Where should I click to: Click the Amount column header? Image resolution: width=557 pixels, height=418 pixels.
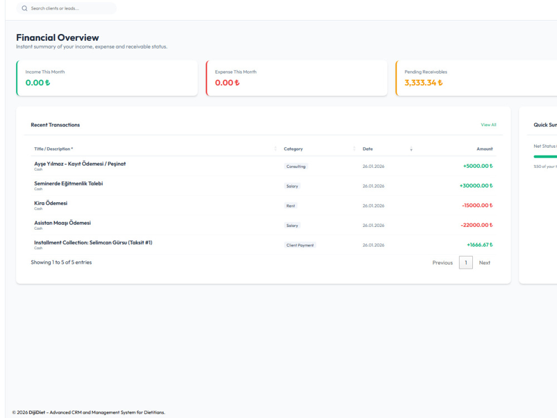(485, 149)
